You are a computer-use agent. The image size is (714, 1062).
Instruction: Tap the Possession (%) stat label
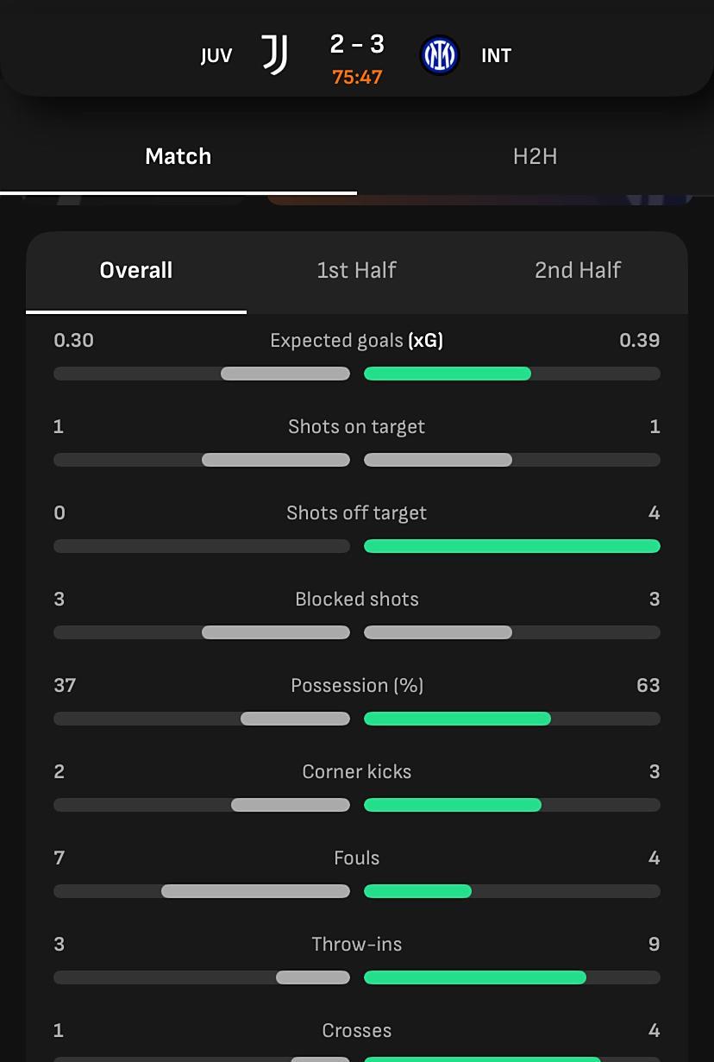357,686
